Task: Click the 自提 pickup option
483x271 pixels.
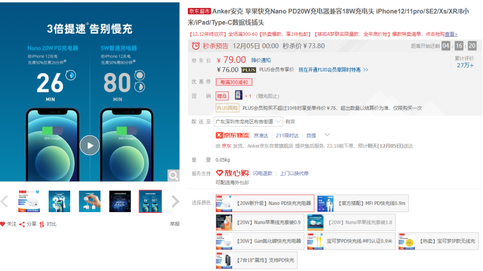Action: pyautogui.click(x=311, y=136)
